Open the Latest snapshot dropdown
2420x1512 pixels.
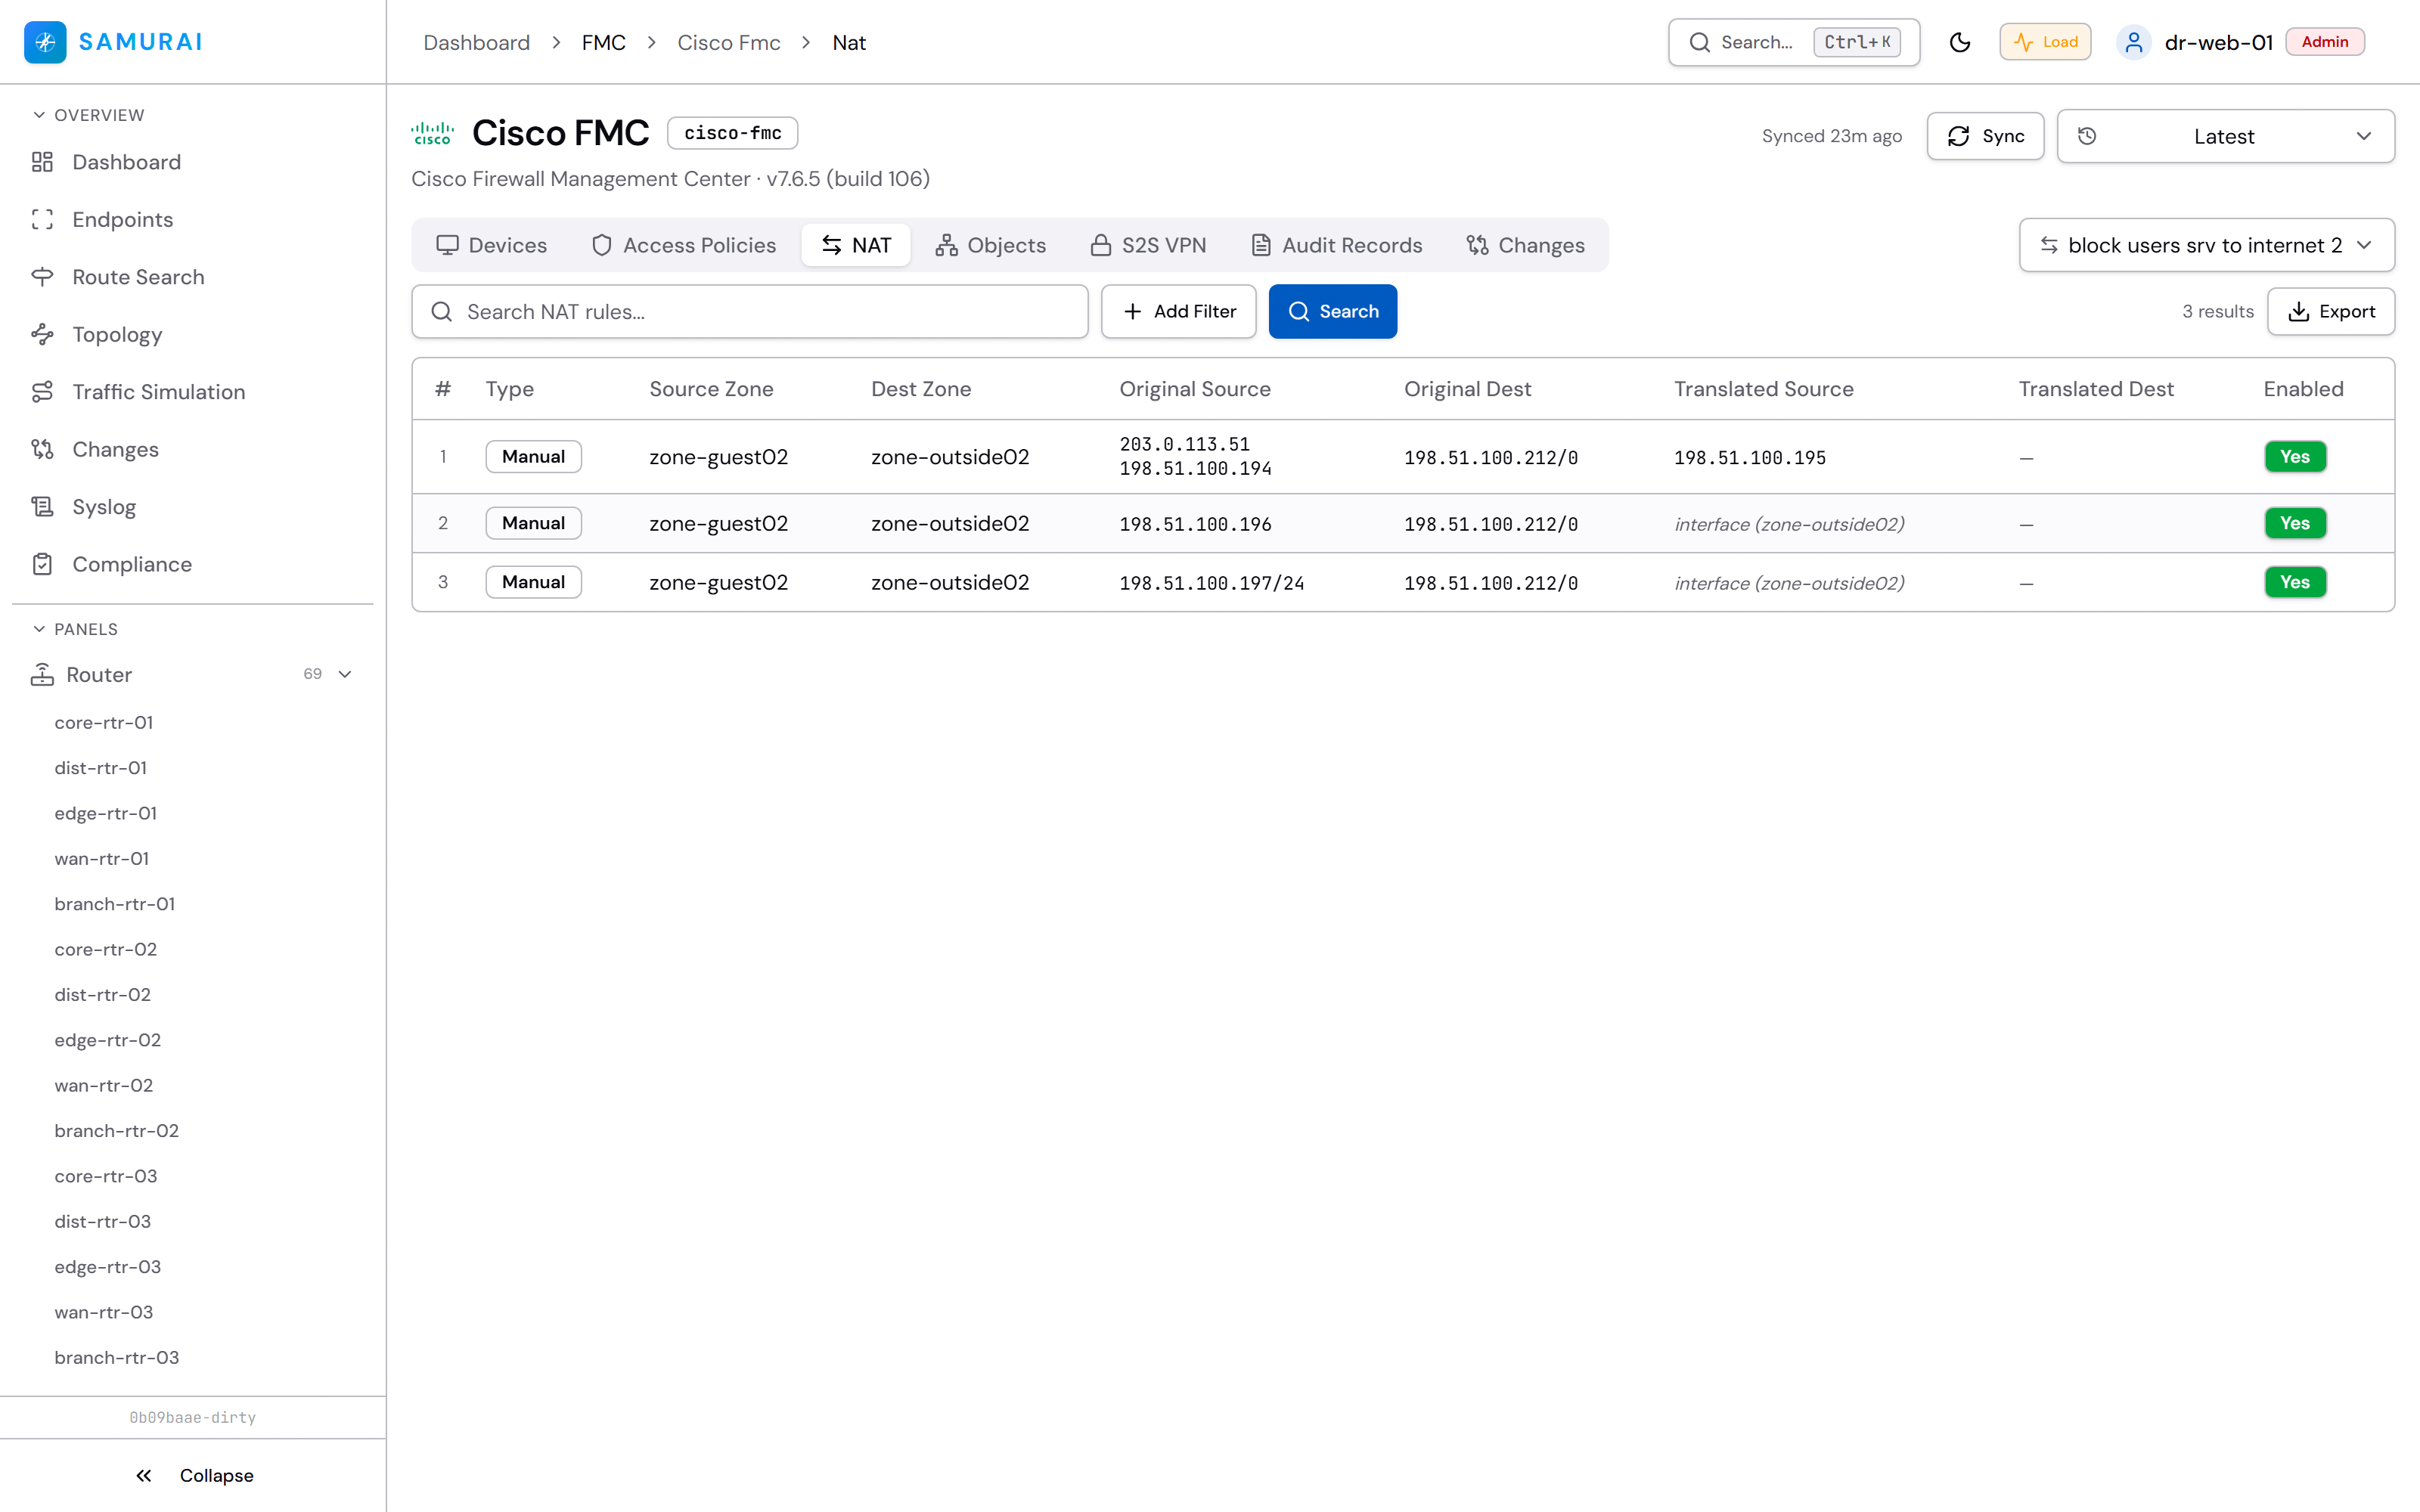(2225, 136)
